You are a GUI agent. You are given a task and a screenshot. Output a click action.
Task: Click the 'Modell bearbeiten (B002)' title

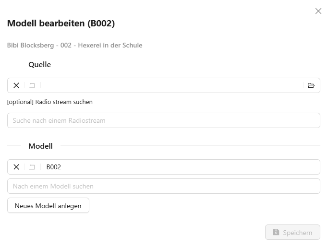click(61, 23)
